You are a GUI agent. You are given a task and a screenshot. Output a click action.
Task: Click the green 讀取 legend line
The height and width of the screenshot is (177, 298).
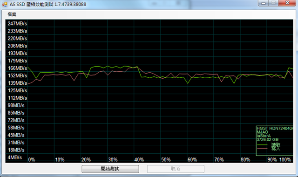262,145
